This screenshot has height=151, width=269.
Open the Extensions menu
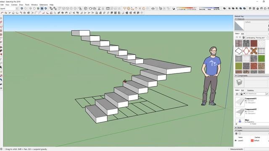click(x=44, y=5)
